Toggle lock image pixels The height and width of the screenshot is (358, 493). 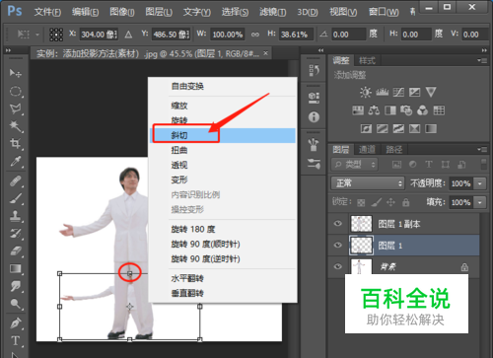coord(377,202)
